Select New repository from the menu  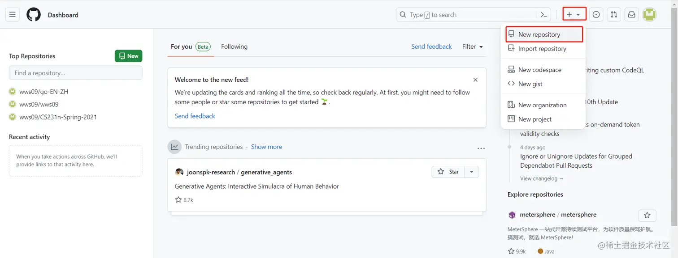point(539,34)
